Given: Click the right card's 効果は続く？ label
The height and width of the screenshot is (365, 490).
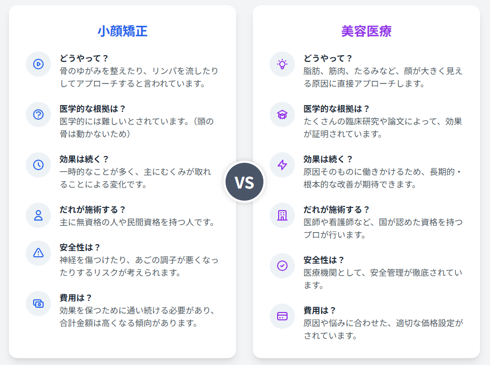Looking at the screenshot, I should click(328, 159).
